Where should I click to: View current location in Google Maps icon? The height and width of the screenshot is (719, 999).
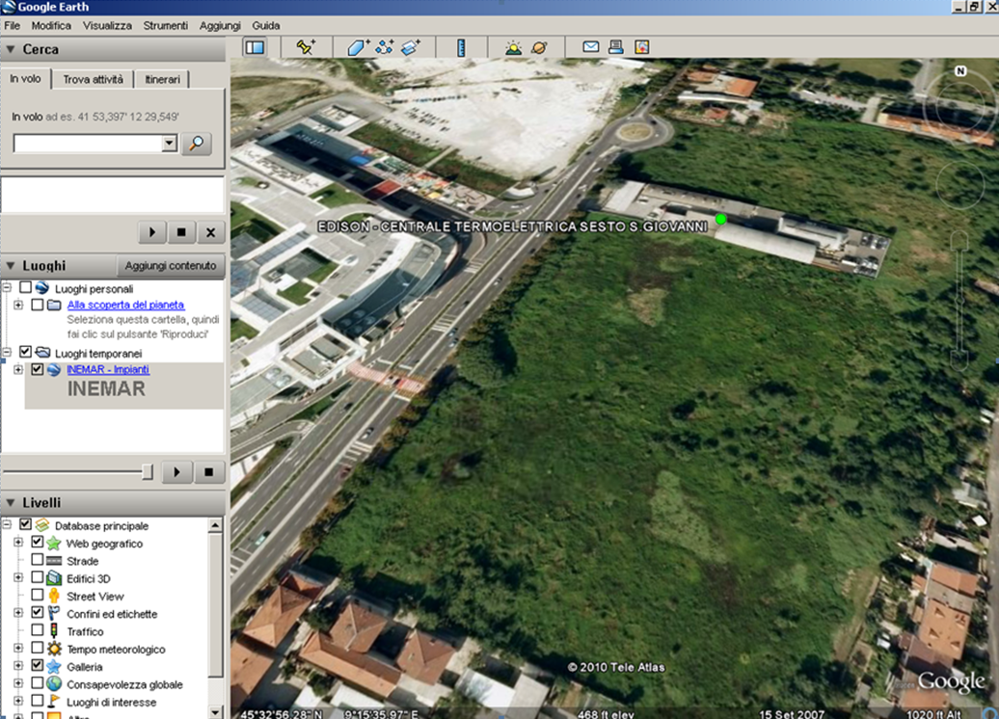641,46
